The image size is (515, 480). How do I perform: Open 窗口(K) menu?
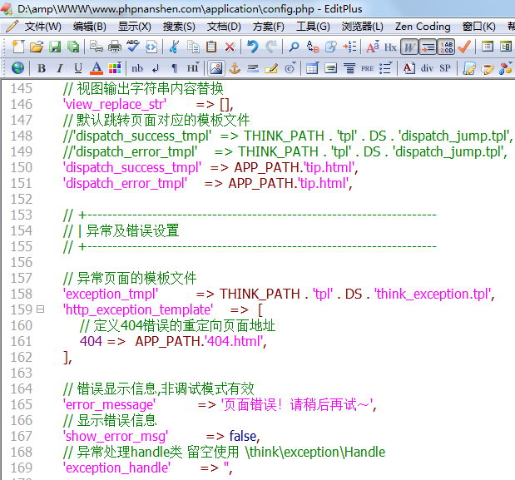tap(479, 27)
